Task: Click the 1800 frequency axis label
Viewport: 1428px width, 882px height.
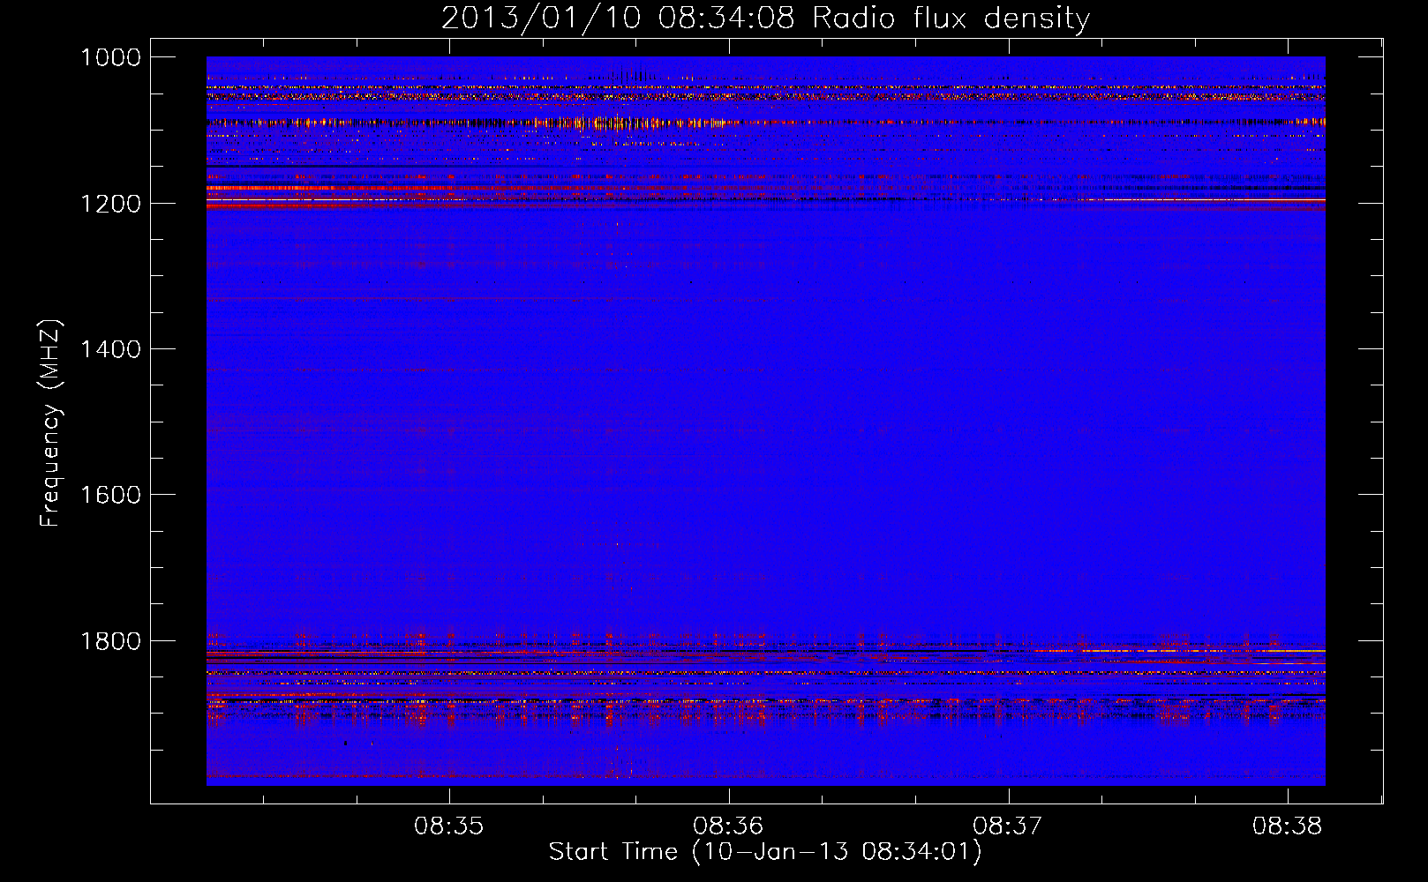Action: tap(110, 641)
